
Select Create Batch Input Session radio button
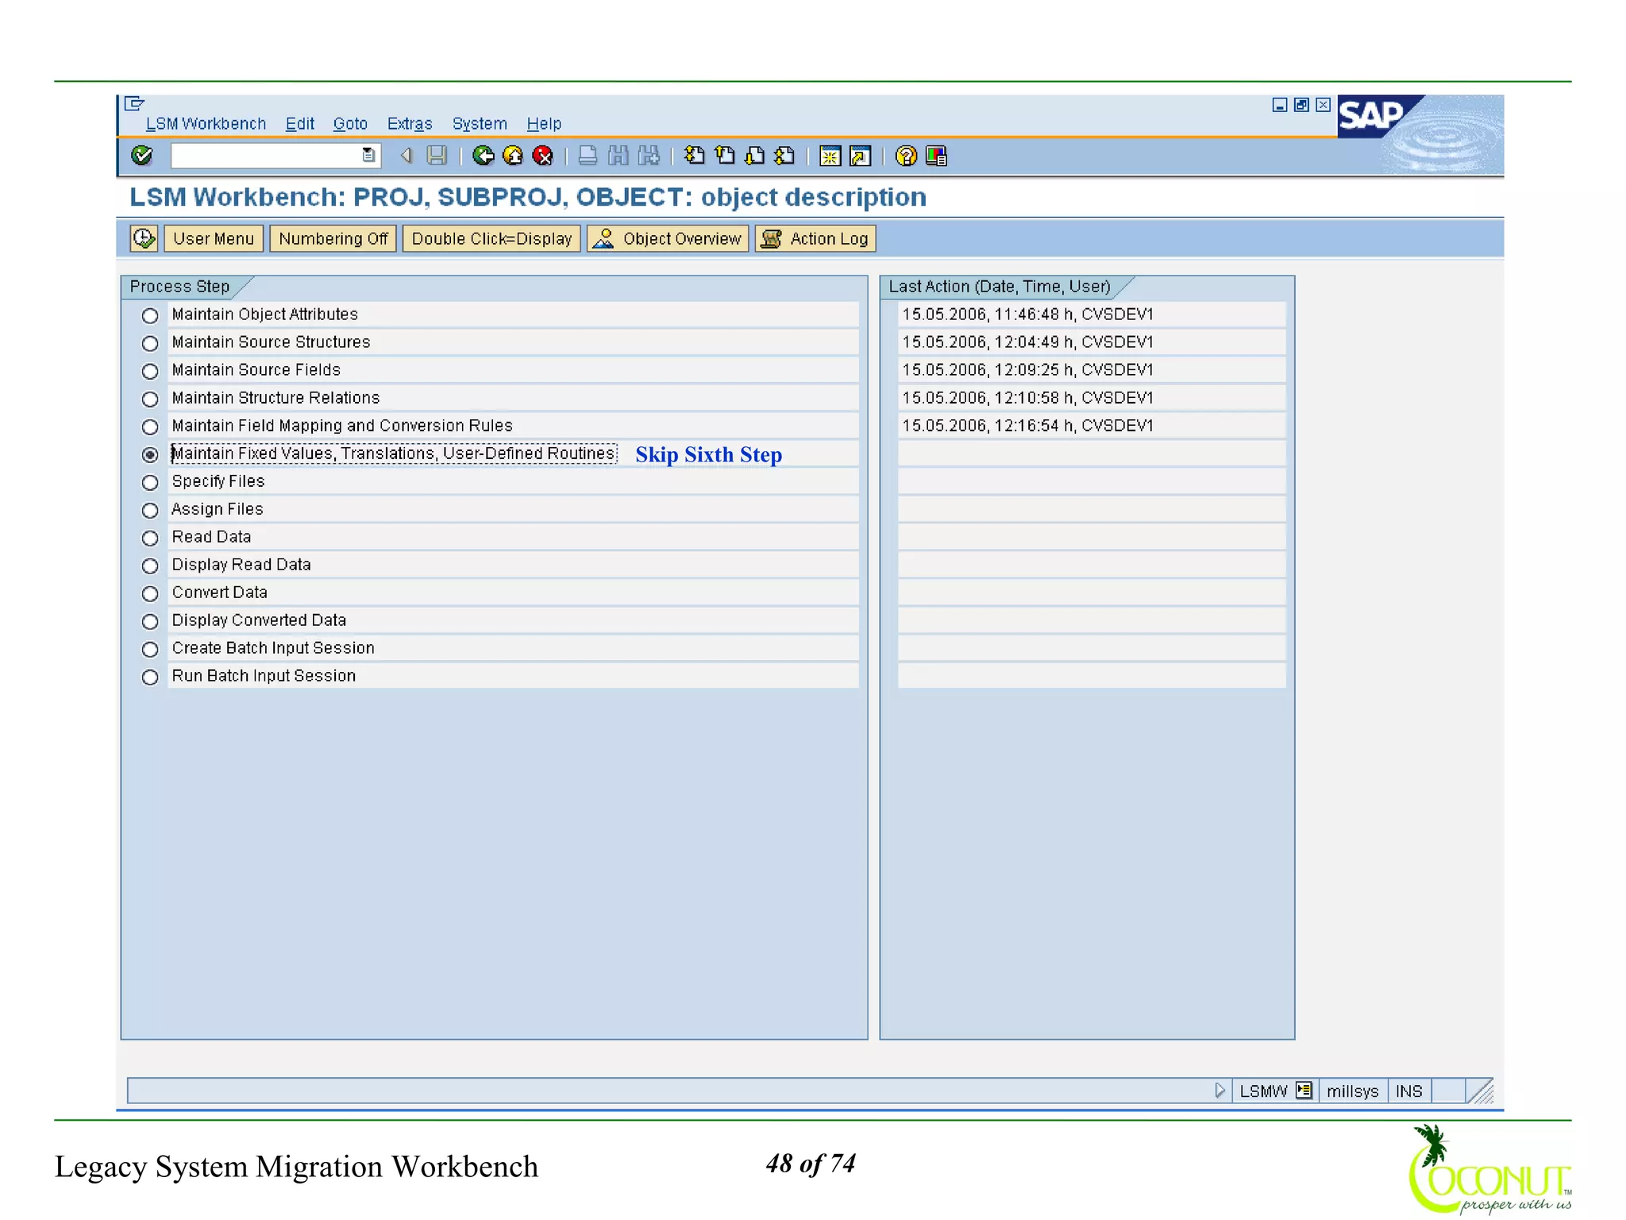click(150, 649)
